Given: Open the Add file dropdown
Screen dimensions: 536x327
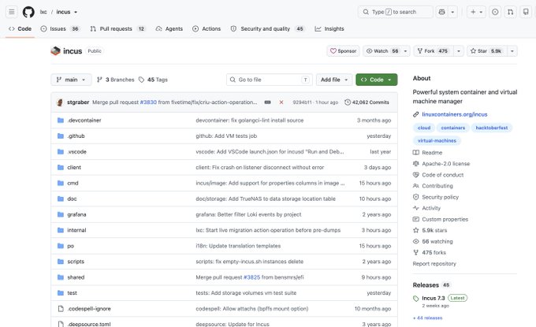Looking at the screenshot, I should coord(334,80).
